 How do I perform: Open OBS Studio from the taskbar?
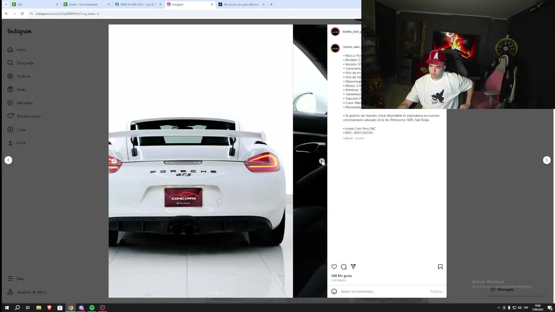[103, 308]
